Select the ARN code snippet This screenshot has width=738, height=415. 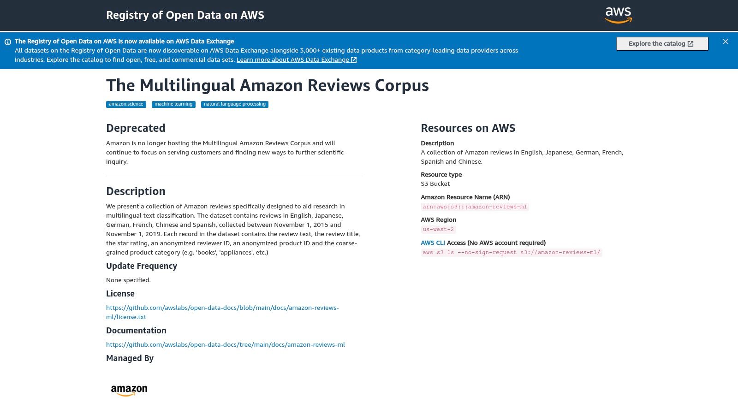pyautogui.click(x=475, y=207)
